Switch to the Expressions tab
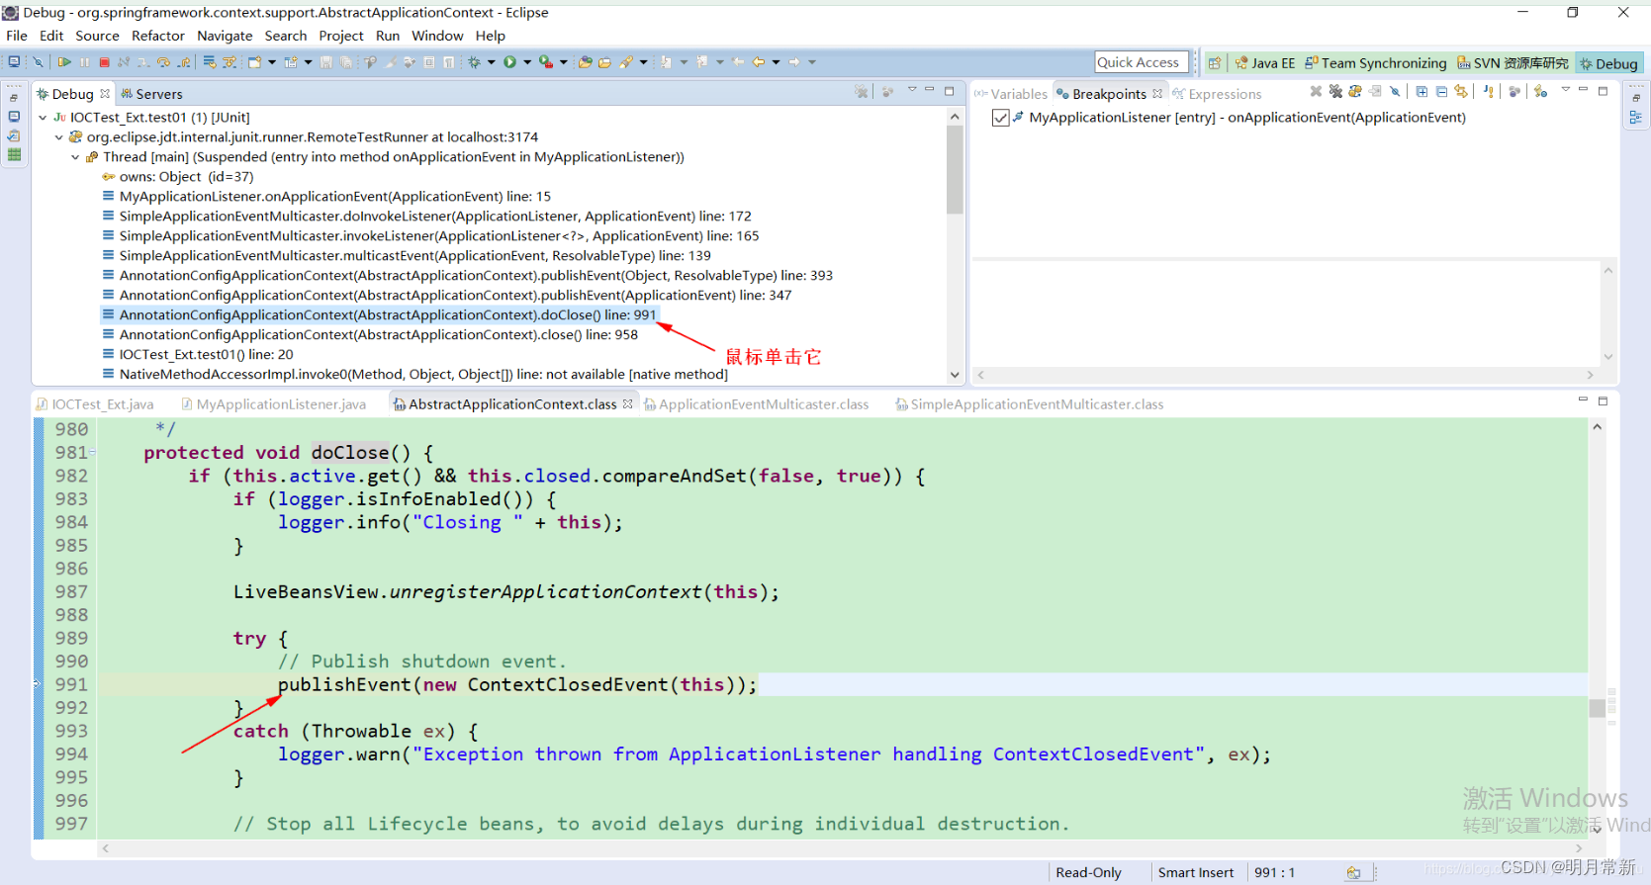The image size is (1651, 885). click(1218, 94)
